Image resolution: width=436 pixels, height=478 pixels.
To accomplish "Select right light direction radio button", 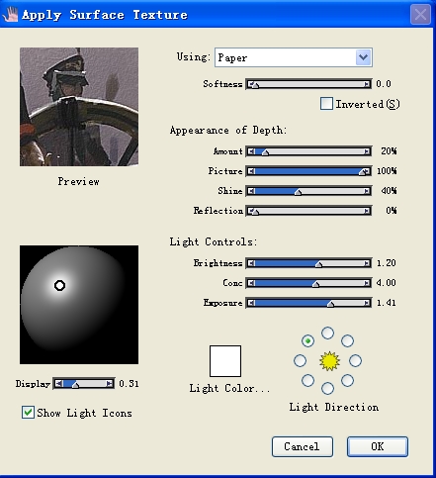I will [355, 360].
